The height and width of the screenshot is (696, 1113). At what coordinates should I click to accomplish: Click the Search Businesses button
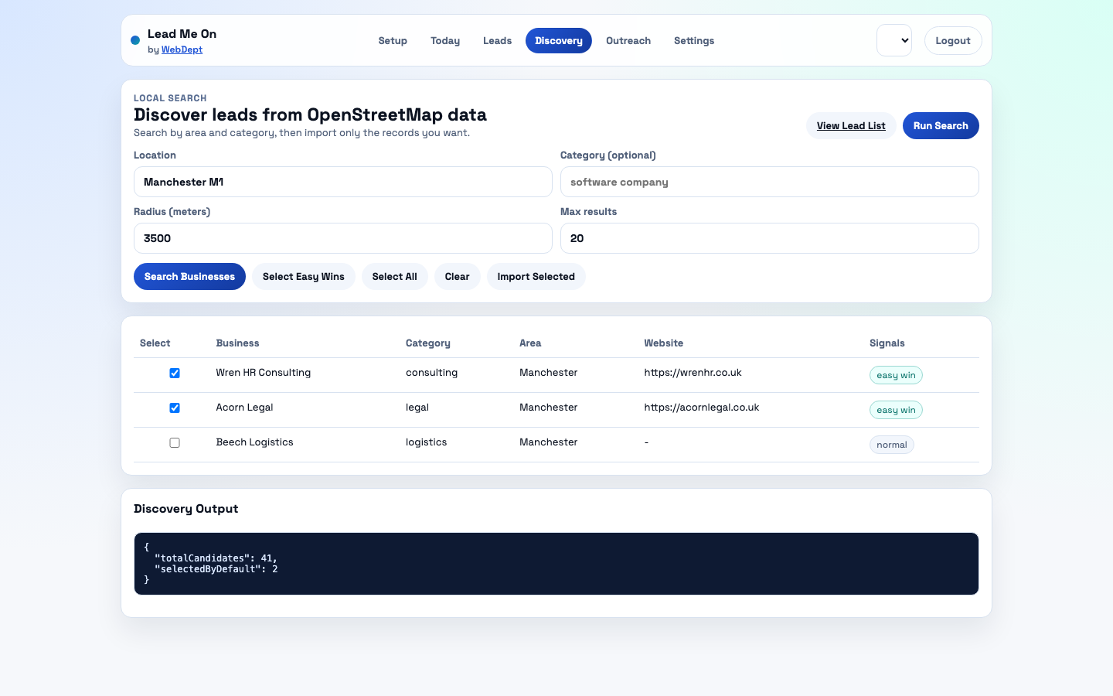point(189,277)
